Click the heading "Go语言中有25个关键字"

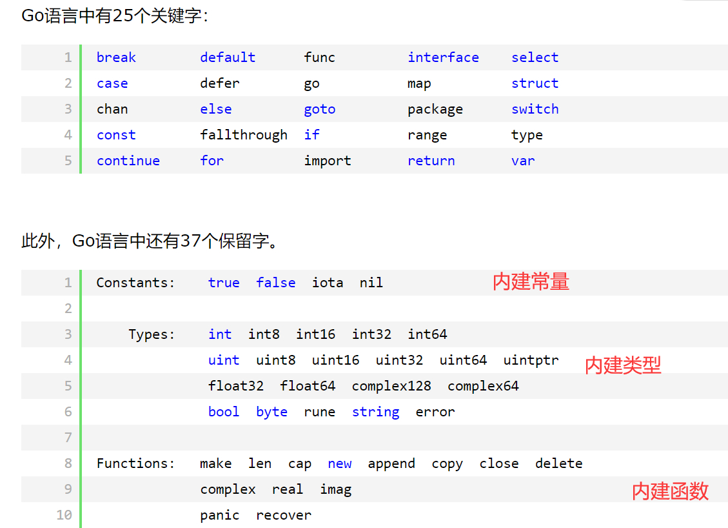(x=115, y=16)
